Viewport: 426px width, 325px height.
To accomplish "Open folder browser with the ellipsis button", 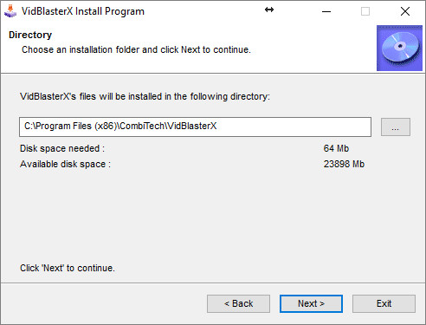I will pos(396,127).
